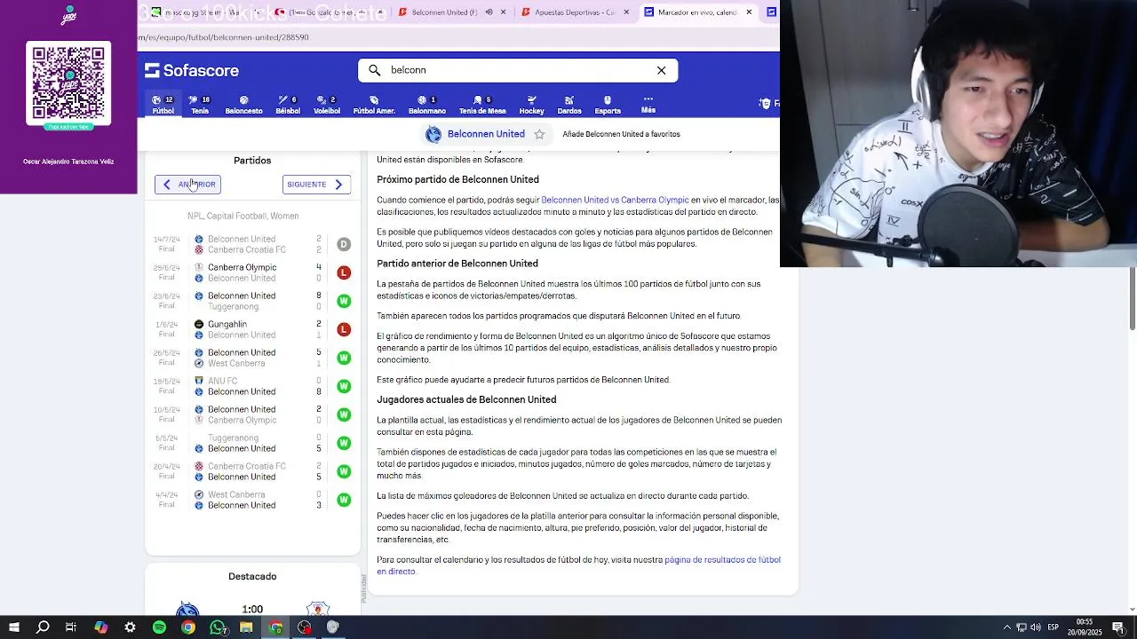
Task: Open the Fútbol sport section
Action: (x=163, y=105)
